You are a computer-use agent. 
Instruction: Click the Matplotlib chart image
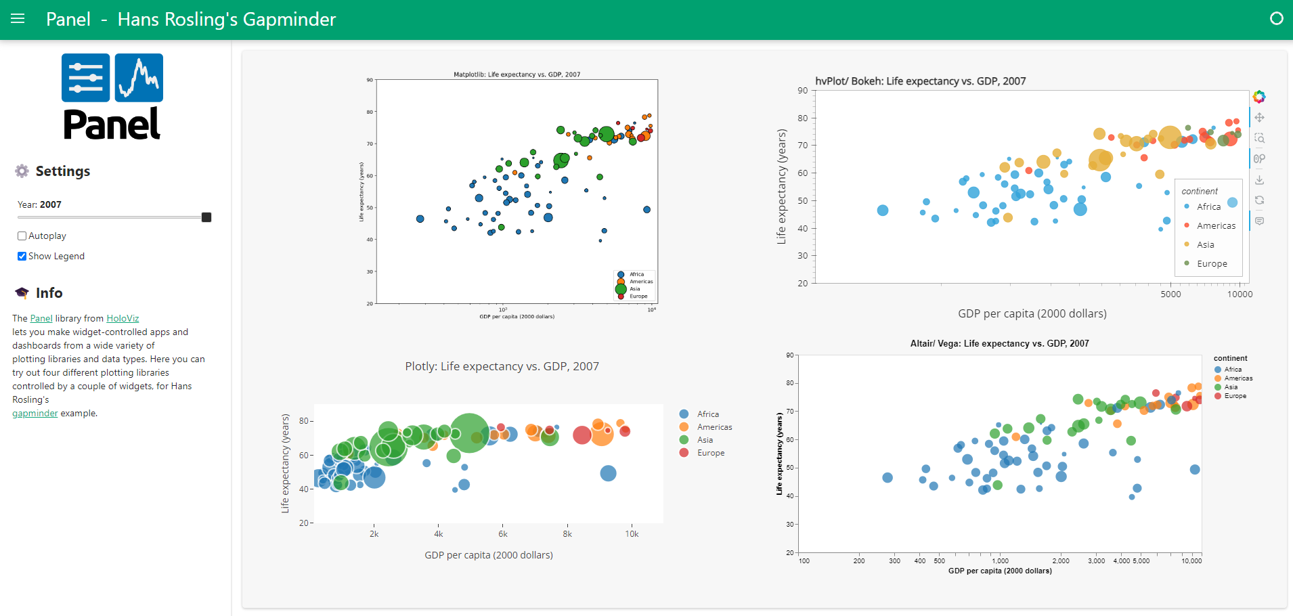[508, 195]
